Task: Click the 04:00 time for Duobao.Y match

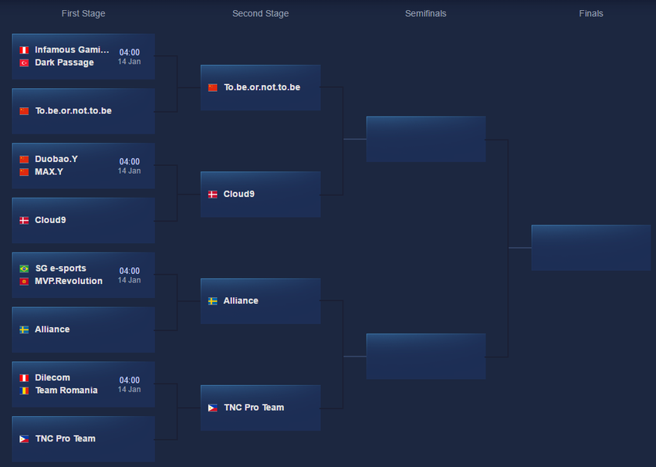Action: tap(130, 162)
